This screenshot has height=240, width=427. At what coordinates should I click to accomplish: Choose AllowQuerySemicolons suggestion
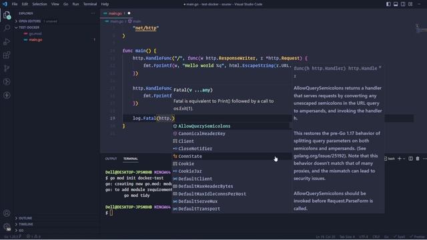click(232, 126)
